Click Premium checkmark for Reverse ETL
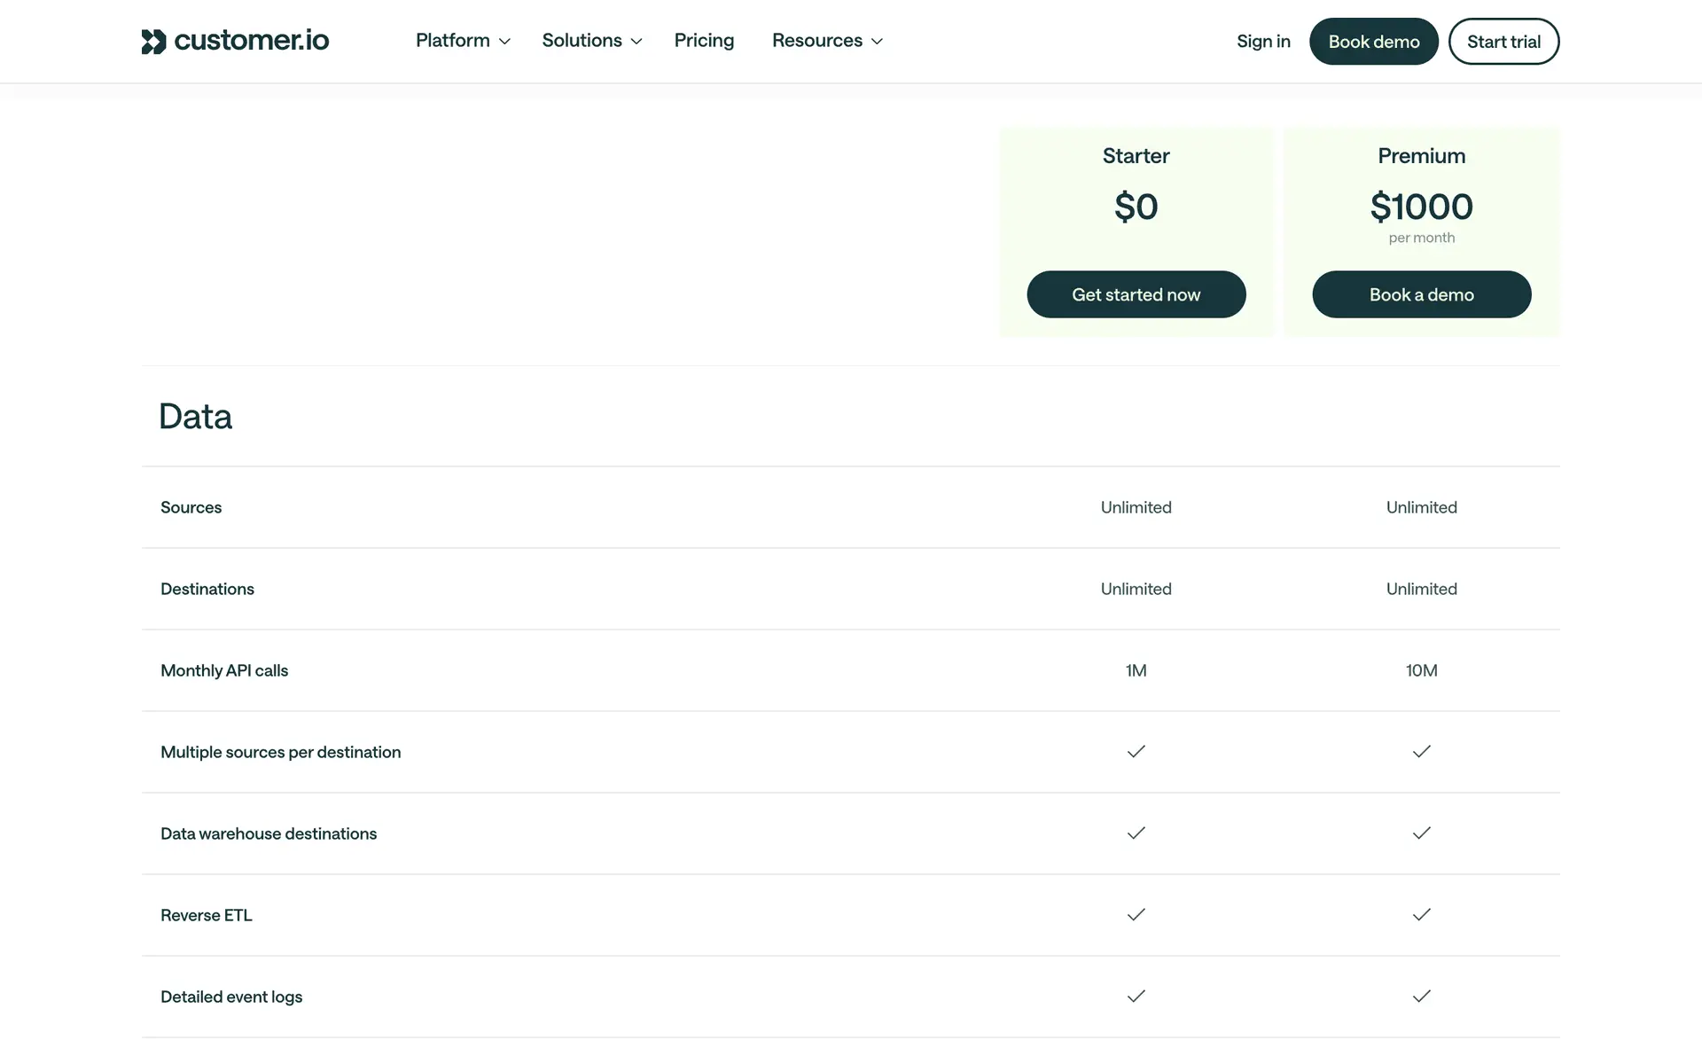The width and height of the screenshot is (1702, 1064). tap(1421, 915)
